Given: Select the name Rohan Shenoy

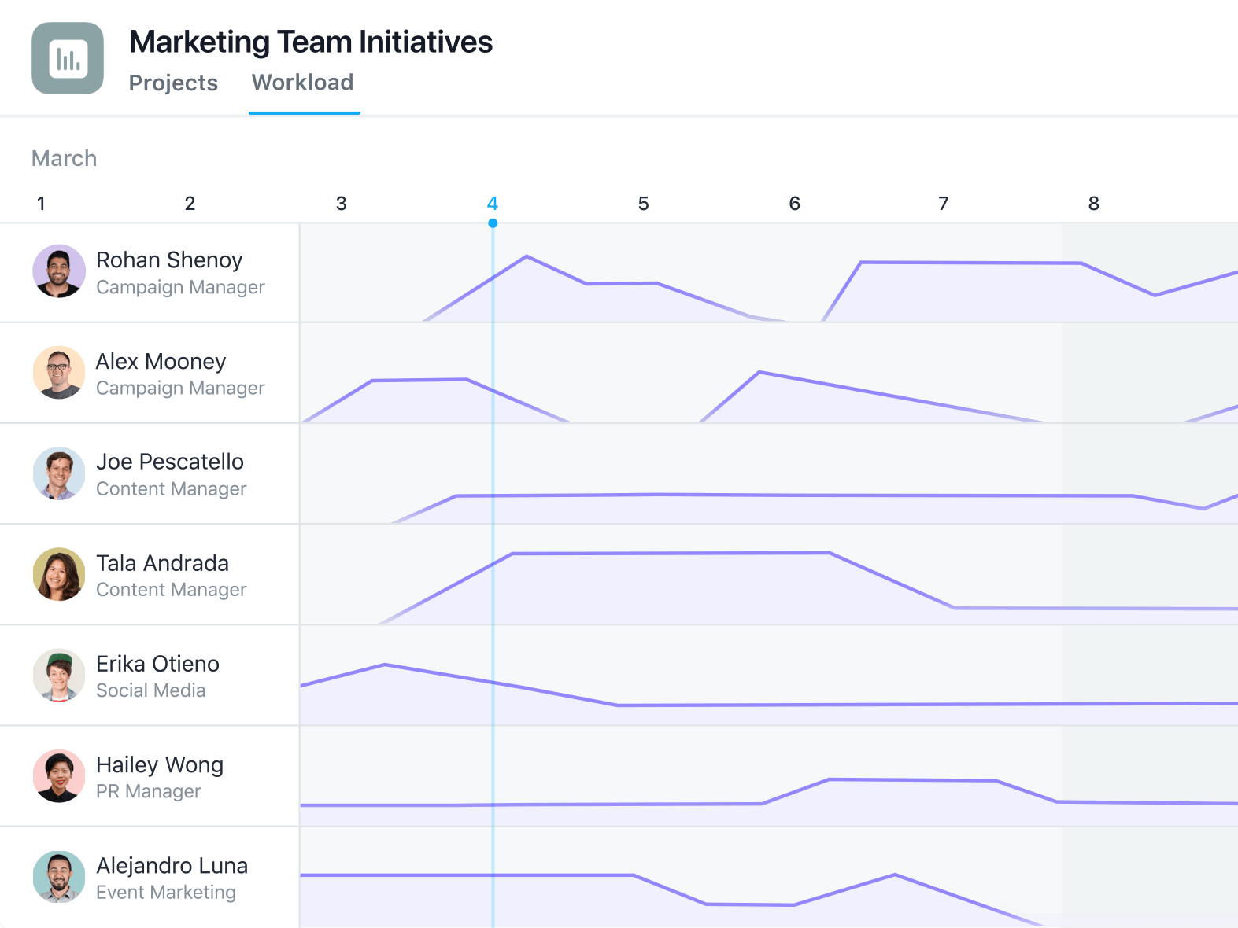Looking at the screenshot, I should pyautogui.click(x=169, y=260).
